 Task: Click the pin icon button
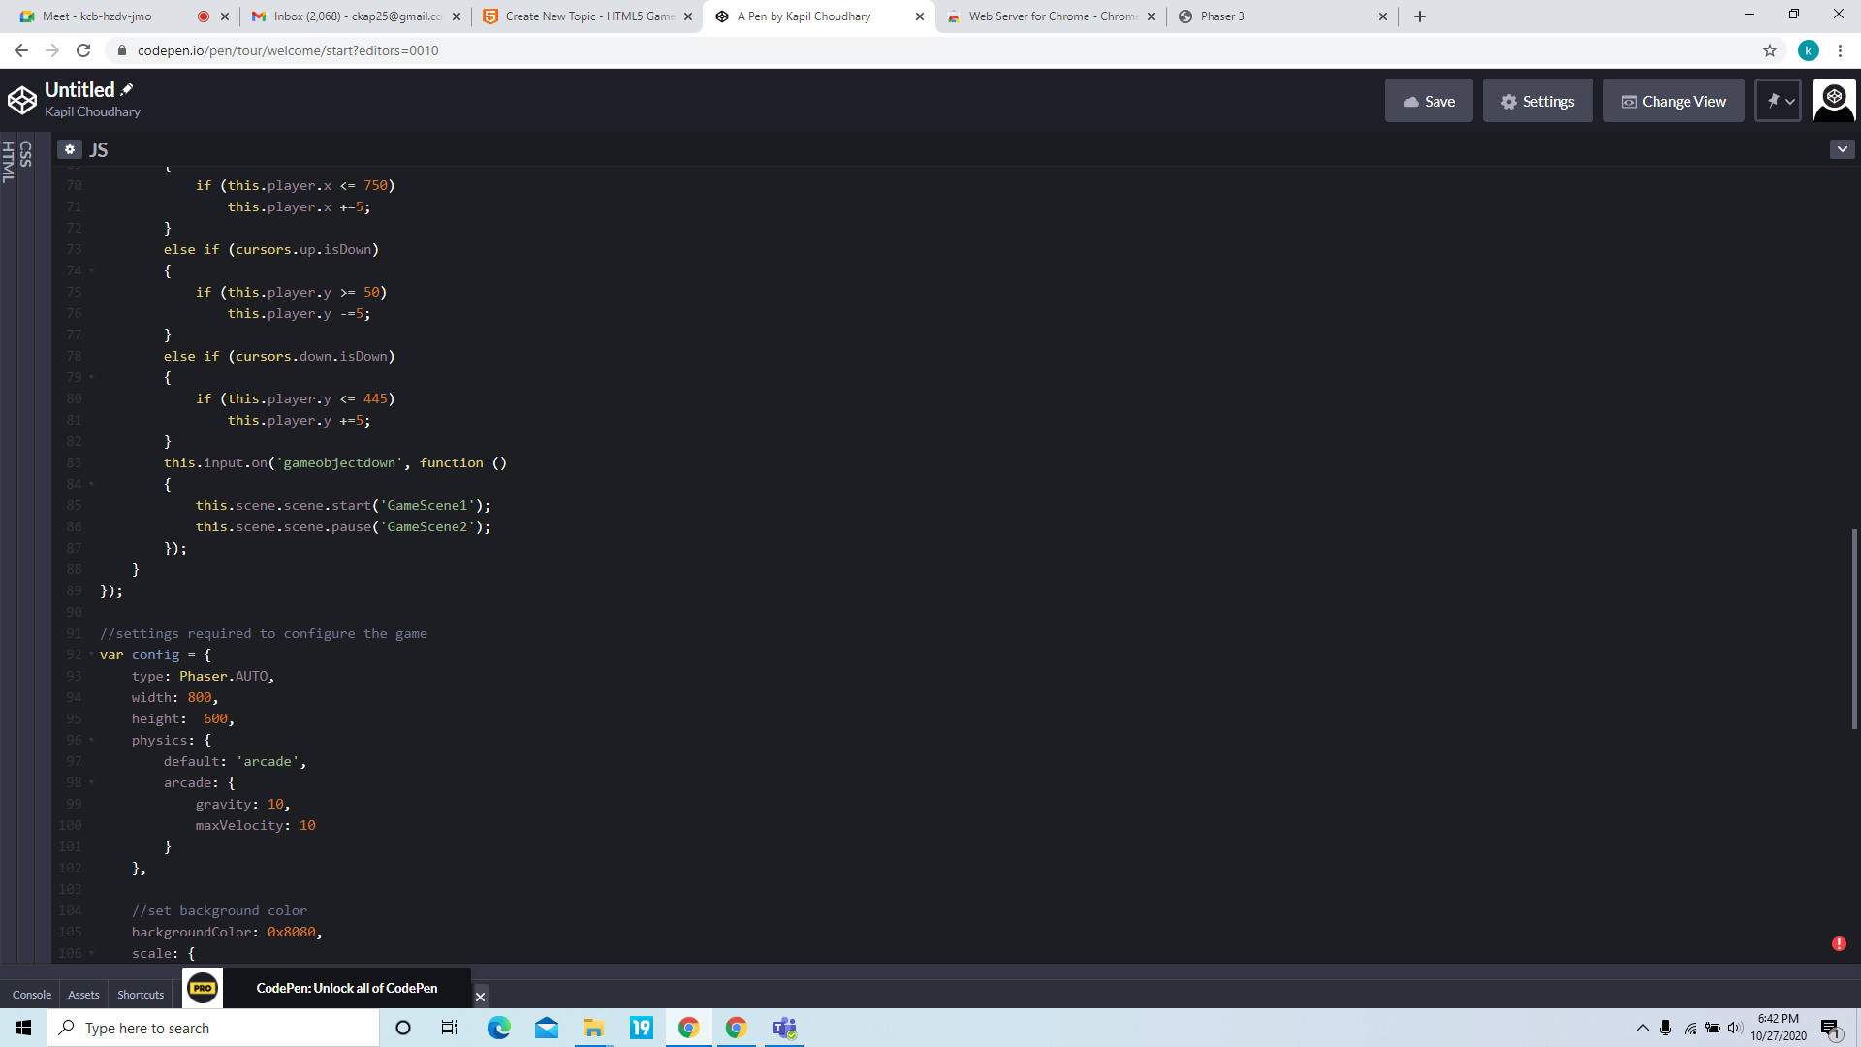point(1779,100)
